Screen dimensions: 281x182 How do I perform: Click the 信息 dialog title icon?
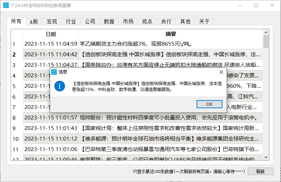pyautogui.click(x=54, y=72)
